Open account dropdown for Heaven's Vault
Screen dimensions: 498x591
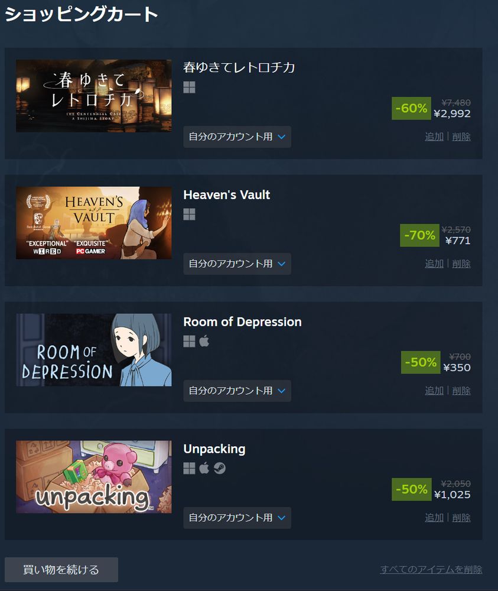coord(237,264)
